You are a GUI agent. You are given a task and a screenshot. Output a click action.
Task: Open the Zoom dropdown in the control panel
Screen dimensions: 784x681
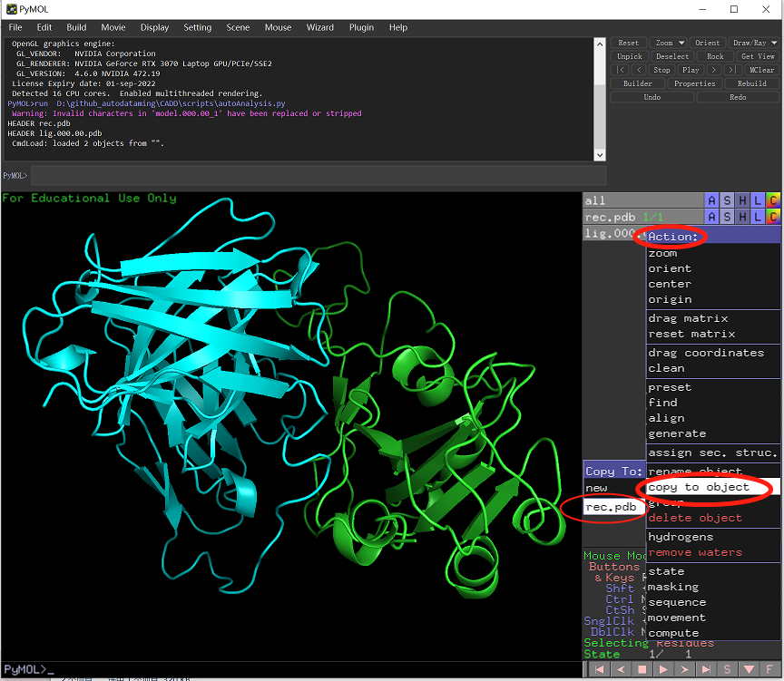point(668,42)
